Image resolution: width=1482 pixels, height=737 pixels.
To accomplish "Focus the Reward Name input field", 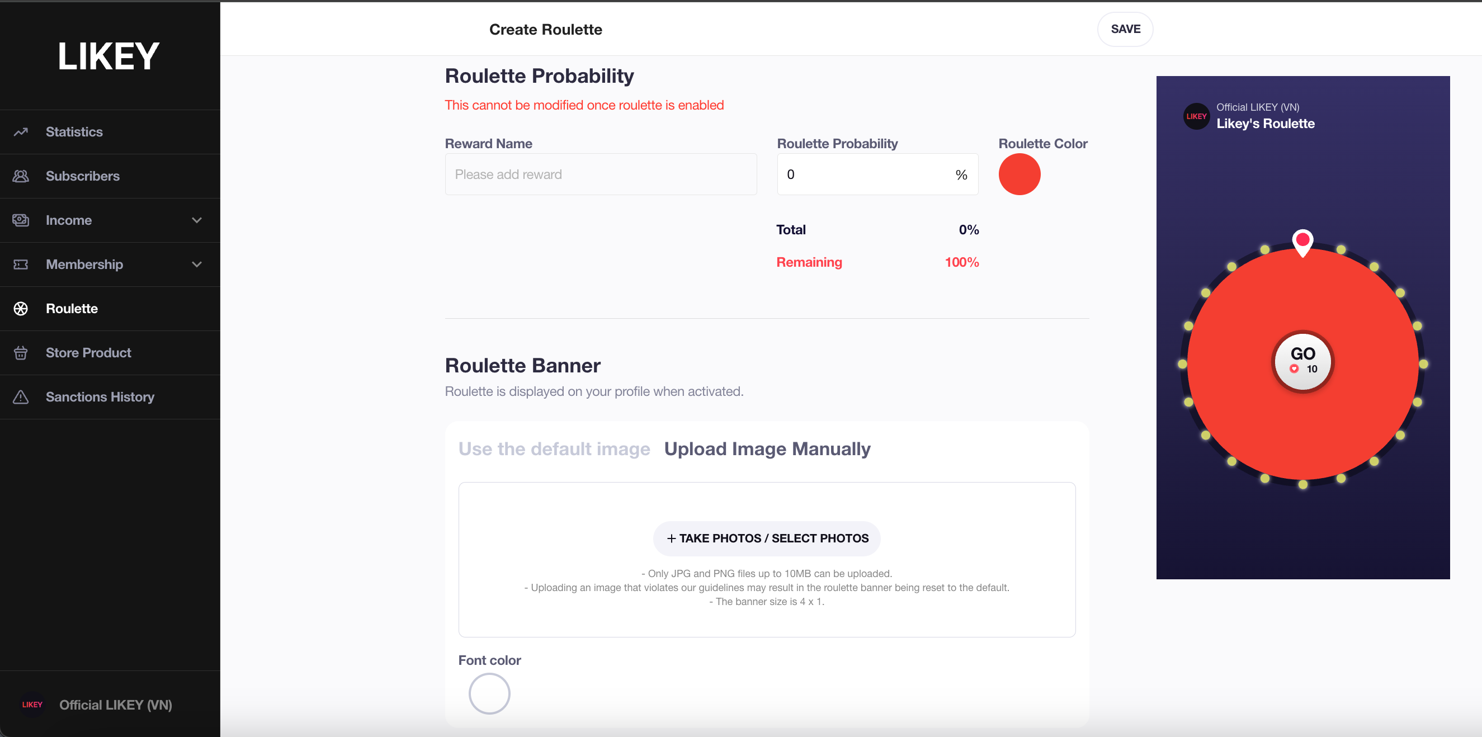I will click(601, 174).
